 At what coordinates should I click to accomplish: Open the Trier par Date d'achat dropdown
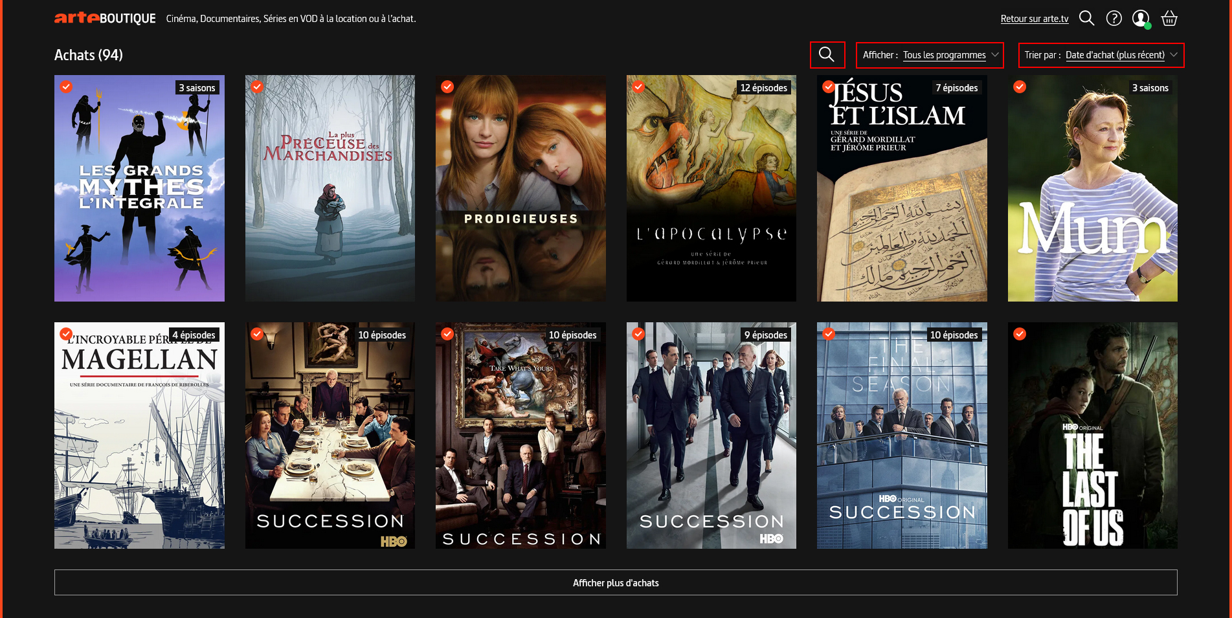coord(1101,55)
